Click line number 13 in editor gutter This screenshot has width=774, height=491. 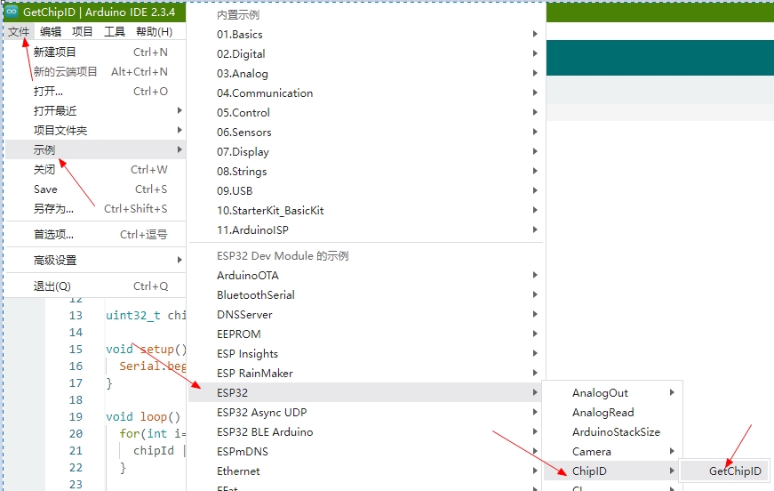point(76,315)
